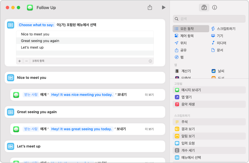249x163 pixels.
Task: Remove a menu item with minus button
Action: pos(26,61)
